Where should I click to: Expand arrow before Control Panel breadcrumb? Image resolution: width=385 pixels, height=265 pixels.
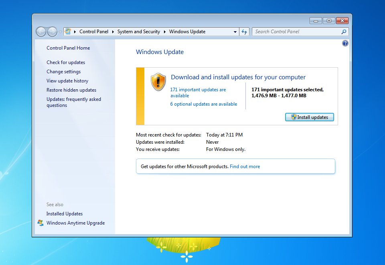tap(75, 32)
